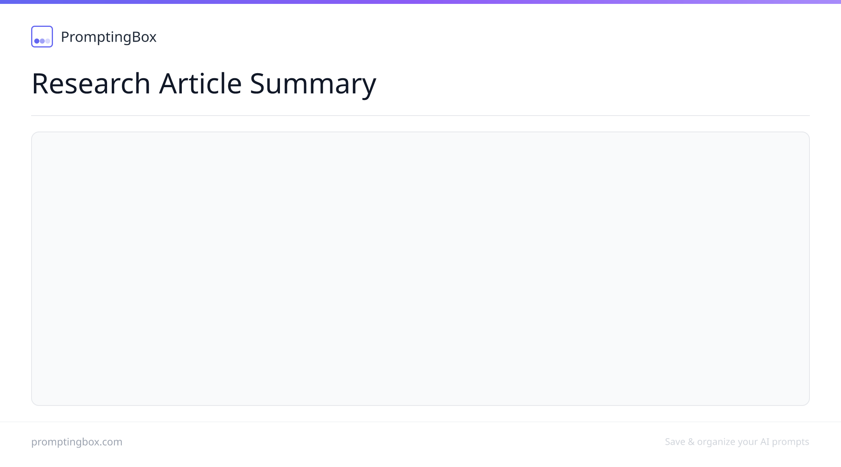Click the divider line under the title
841x467 pixels.
420,116
